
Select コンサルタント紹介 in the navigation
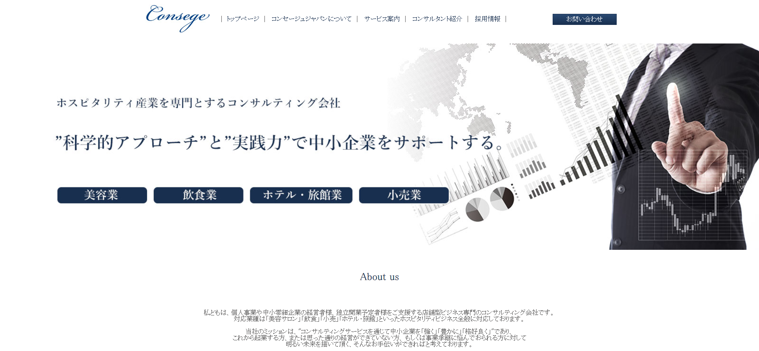(x=437, y=19)
